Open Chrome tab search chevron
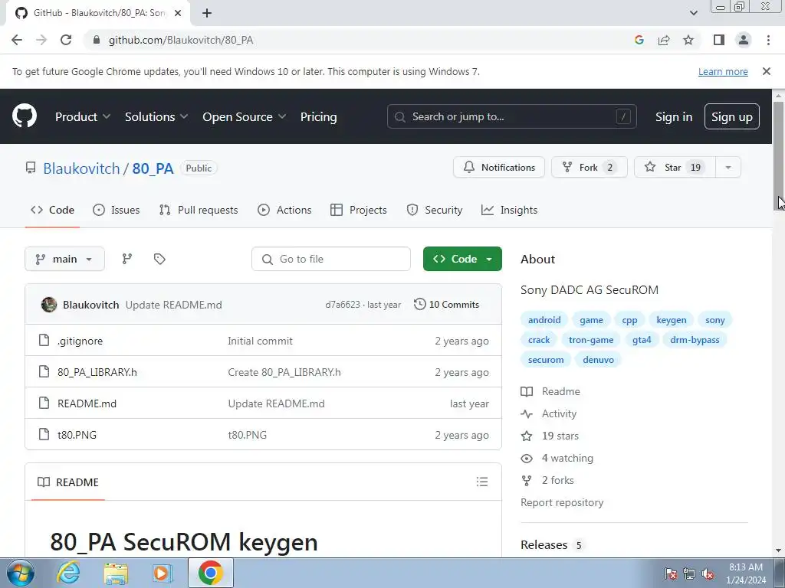The image size is (785, 588). click(x=693, y=13)
